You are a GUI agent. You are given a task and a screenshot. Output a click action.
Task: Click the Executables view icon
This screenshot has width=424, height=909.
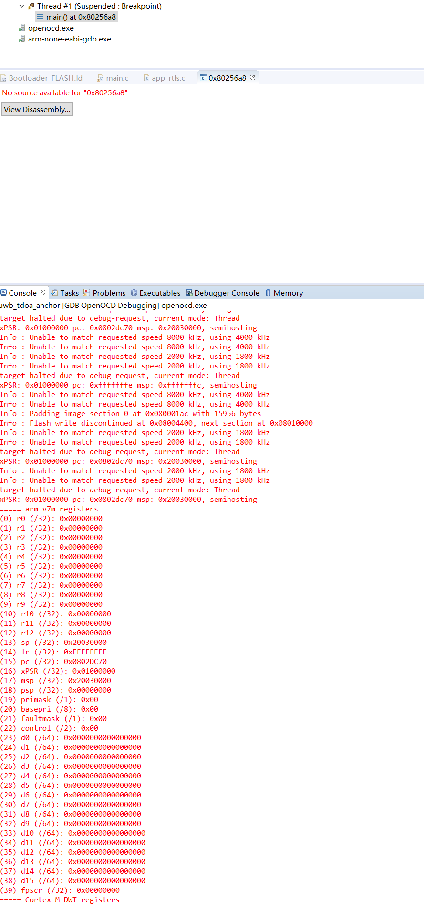tap(134, 293)
